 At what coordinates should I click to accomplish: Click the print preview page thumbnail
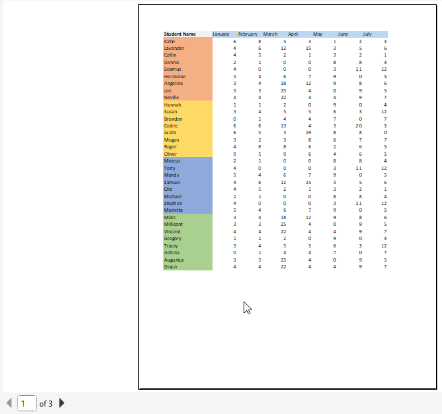pyautogui.click(x=287, y=197)
